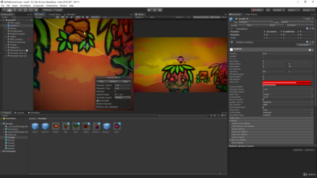
Task: Select the custom editor tools icon
Action: [x=36, y=10]
